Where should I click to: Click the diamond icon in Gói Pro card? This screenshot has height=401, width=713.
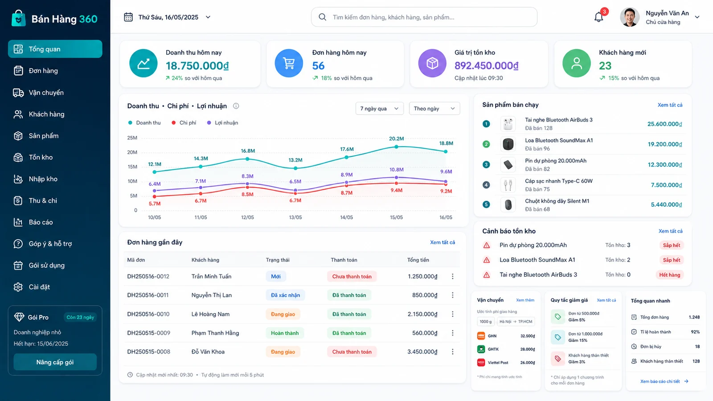(x=19, y=317)
